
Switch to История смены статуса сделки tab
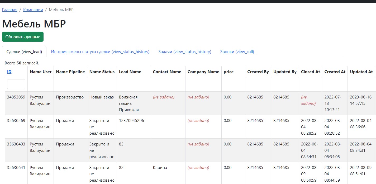coord(100,52)
